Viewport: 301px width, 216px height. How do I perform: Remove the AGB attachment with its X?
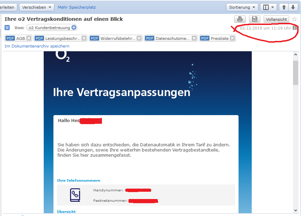pos(29,38)
